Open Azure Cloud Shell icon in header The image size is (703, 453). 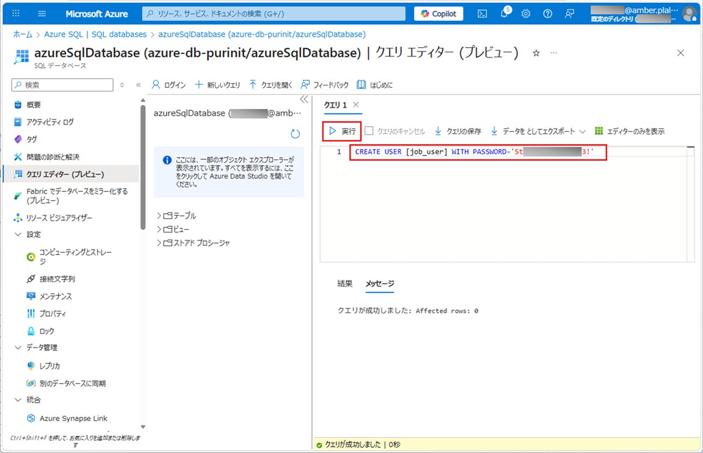tap(482, 14)
